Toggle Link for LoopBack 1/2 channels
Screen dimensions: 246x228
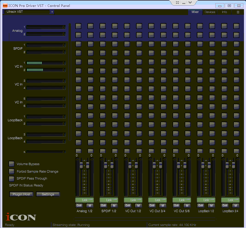coord(206,200)
